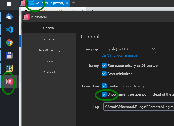174x126 pixels.
Task: Toggle 'Run automatically at OS startup' checkbox
Action: [104, 65]
